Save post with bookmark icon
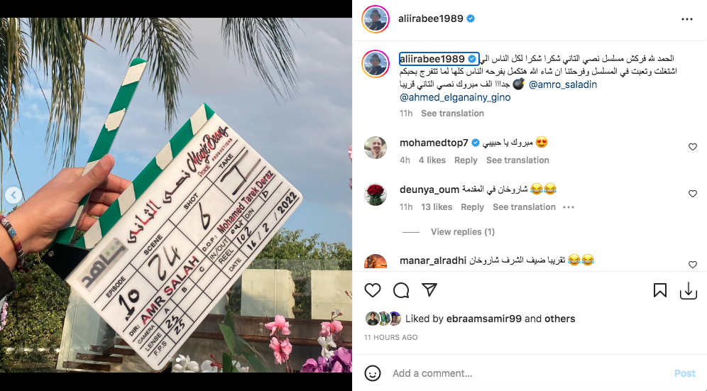Image resolution: width=707 pixels, height=391 pixels. [x=659, y=290]
